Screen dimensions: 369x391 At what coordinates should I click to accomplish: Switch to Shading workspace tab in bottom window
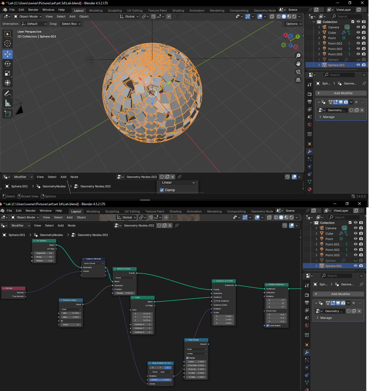coord(175,211)
